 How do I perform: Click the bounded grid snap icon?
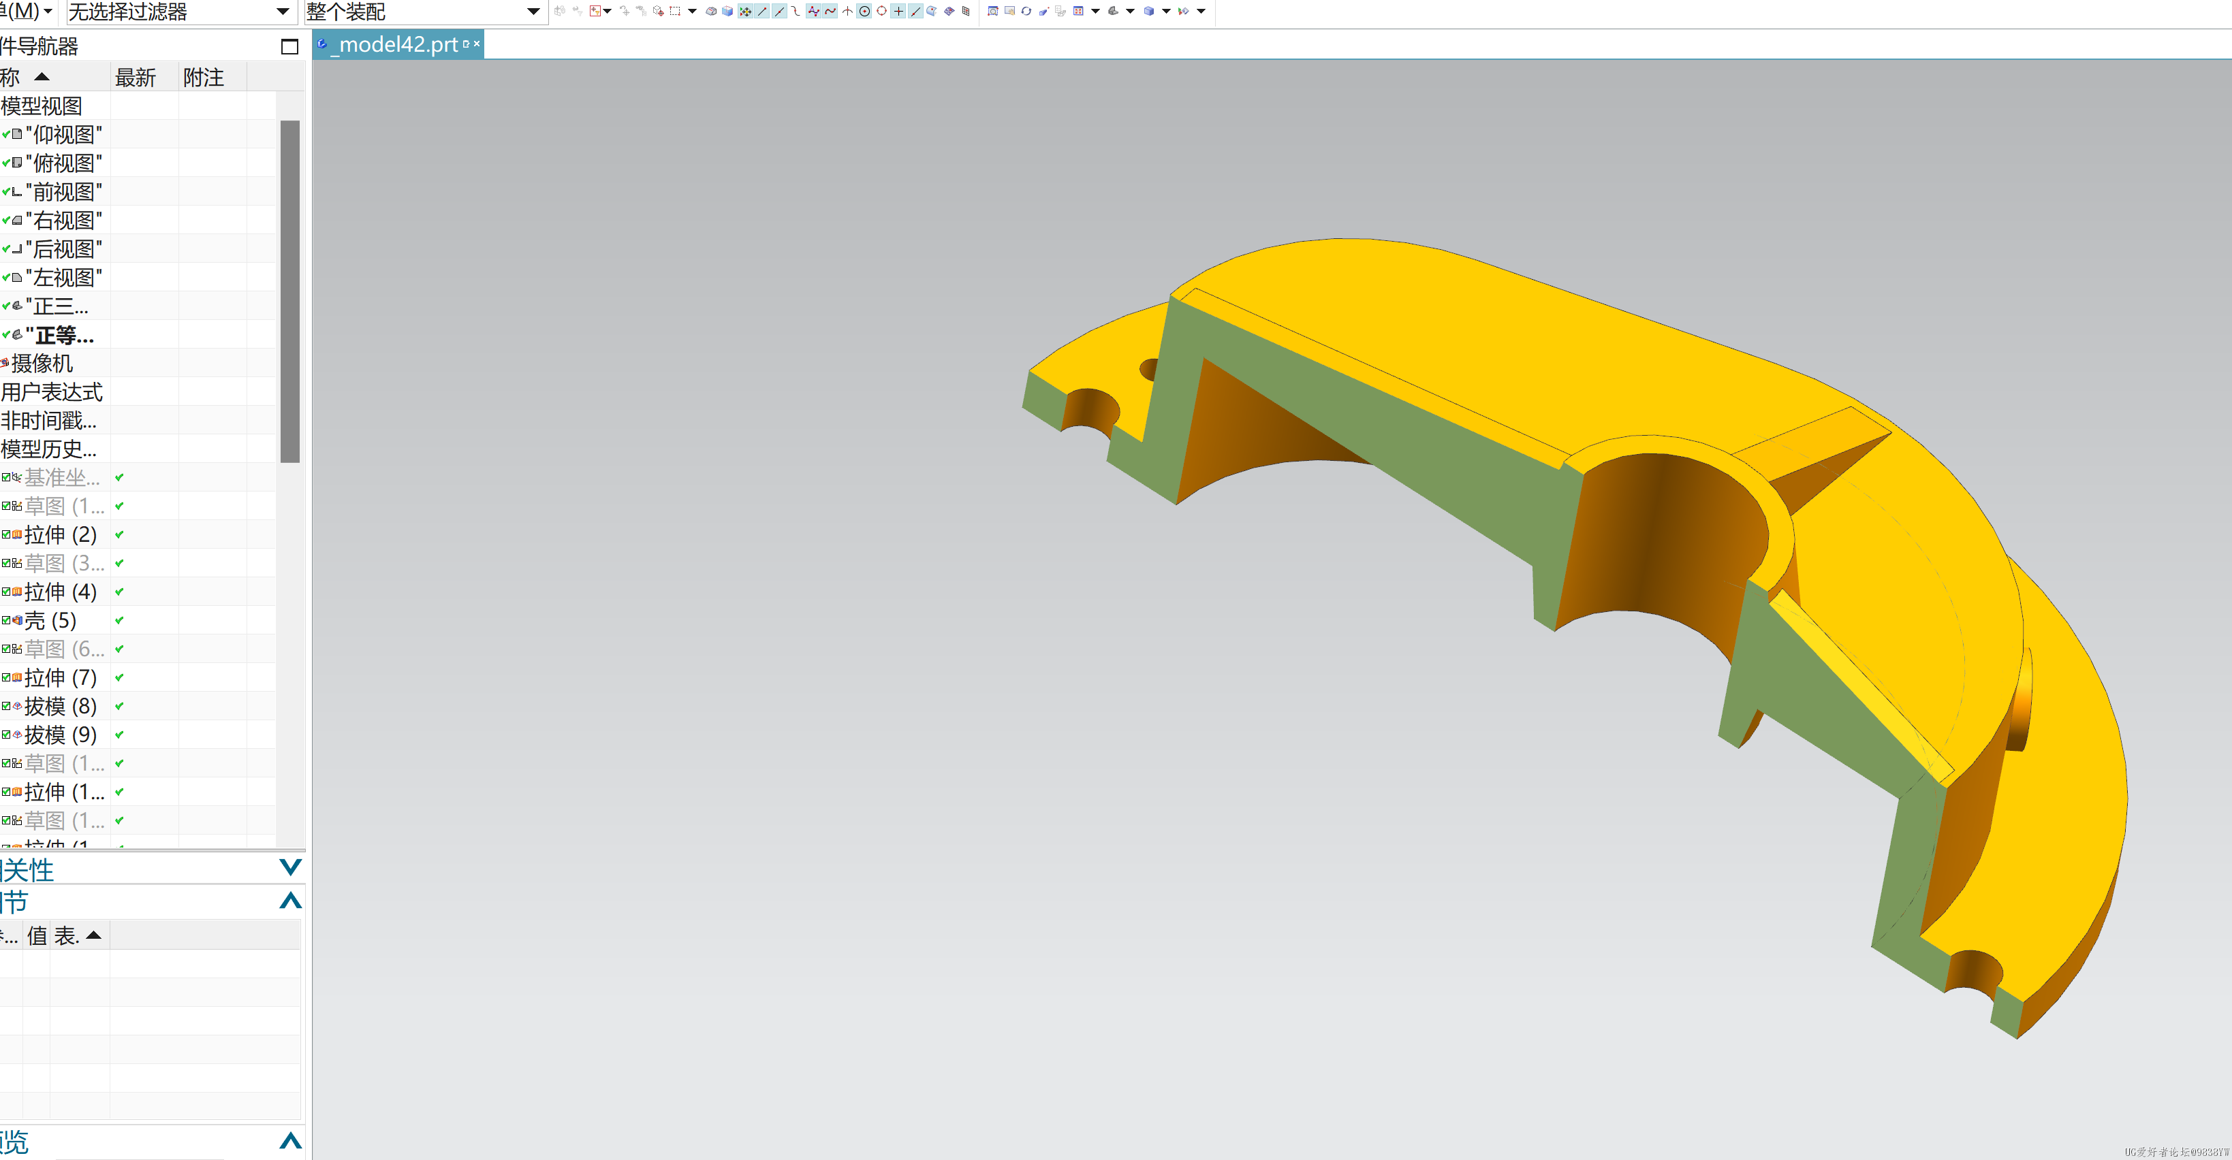[966, 12]
